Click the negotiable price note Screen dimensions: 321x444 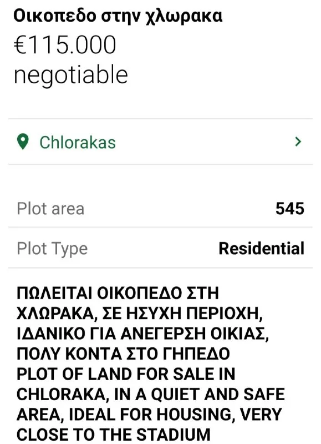(71, 75)
